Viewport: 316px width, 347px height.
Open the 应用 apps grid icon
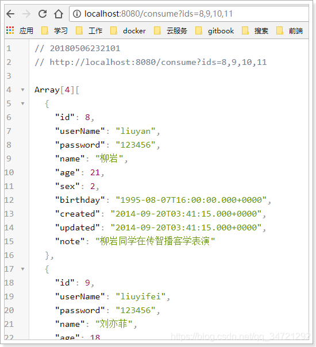point(10,30)
